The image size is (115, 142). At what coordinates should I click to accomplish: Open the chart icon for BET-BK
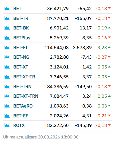(x=7, y=28)
